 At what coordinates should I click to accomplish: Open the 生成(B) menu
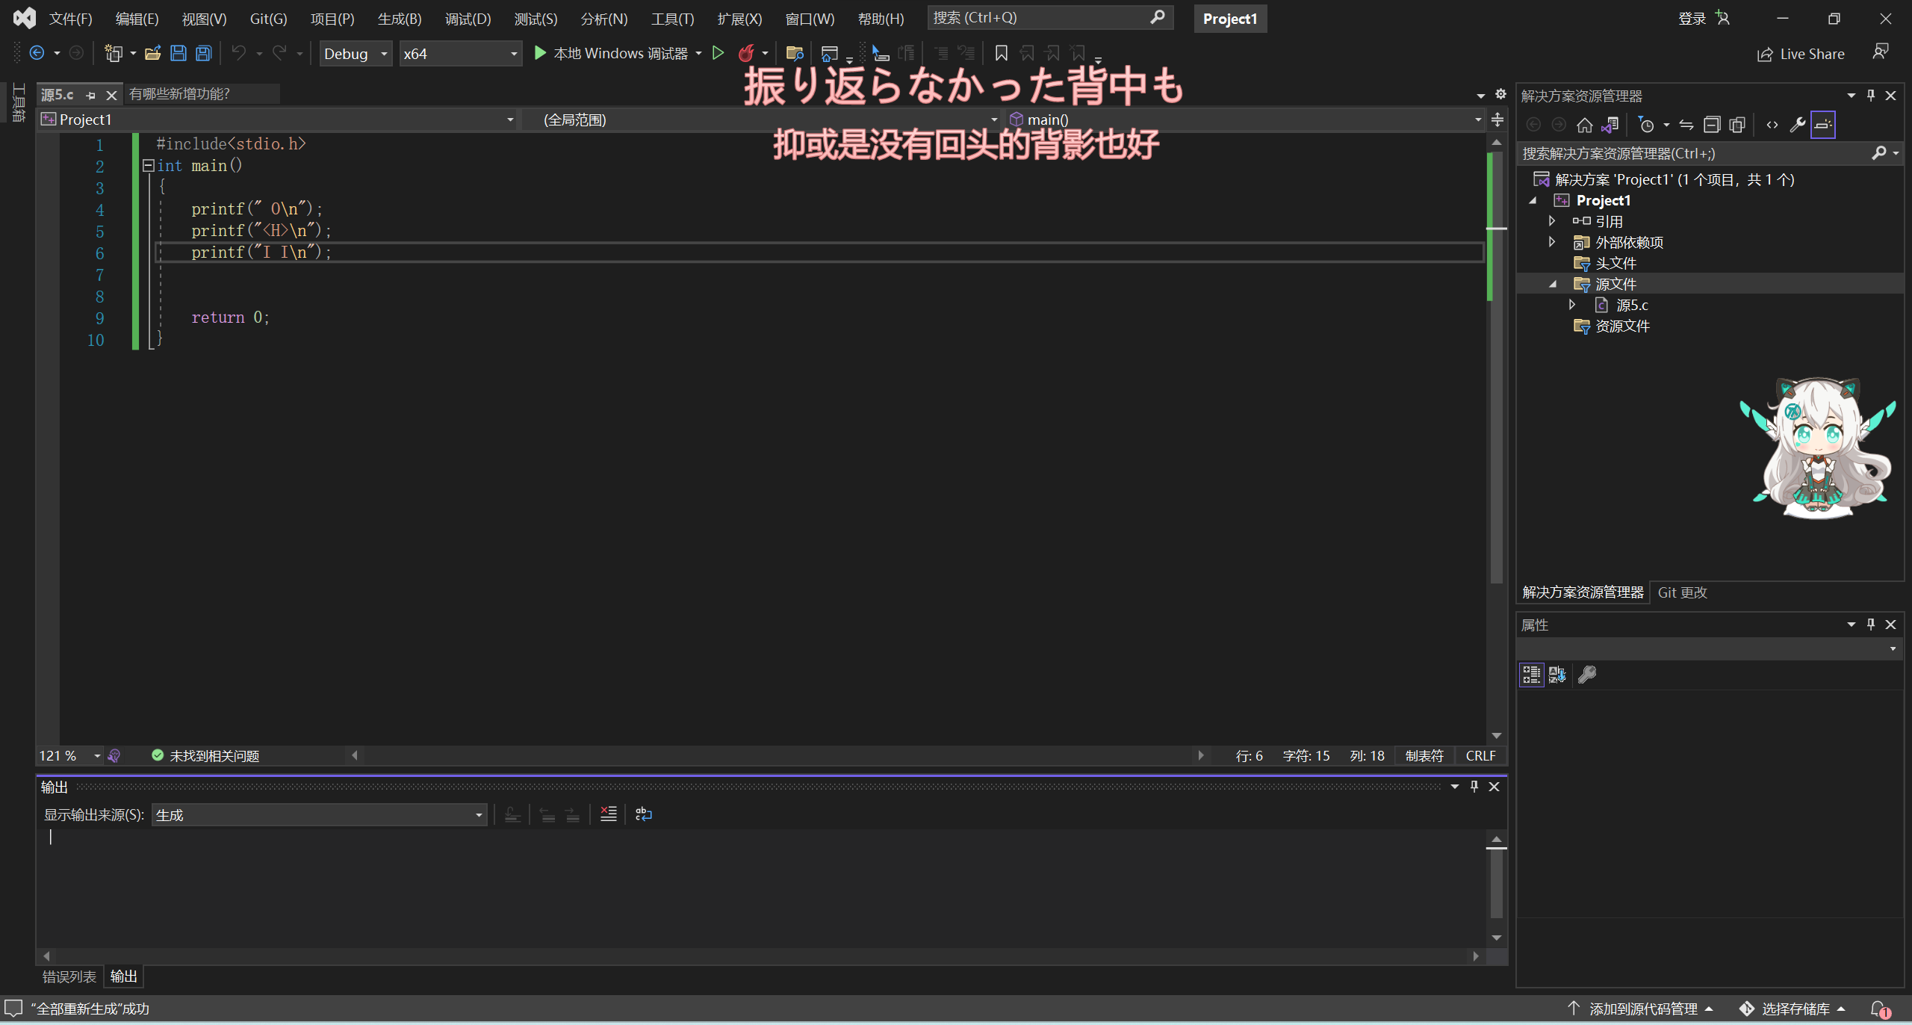coord(399,19)
